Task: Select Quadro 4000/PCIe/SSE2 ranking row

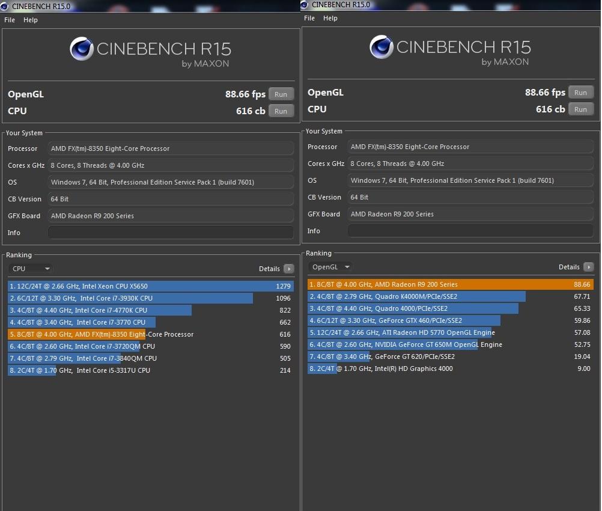Action: [x=451, y=308]
